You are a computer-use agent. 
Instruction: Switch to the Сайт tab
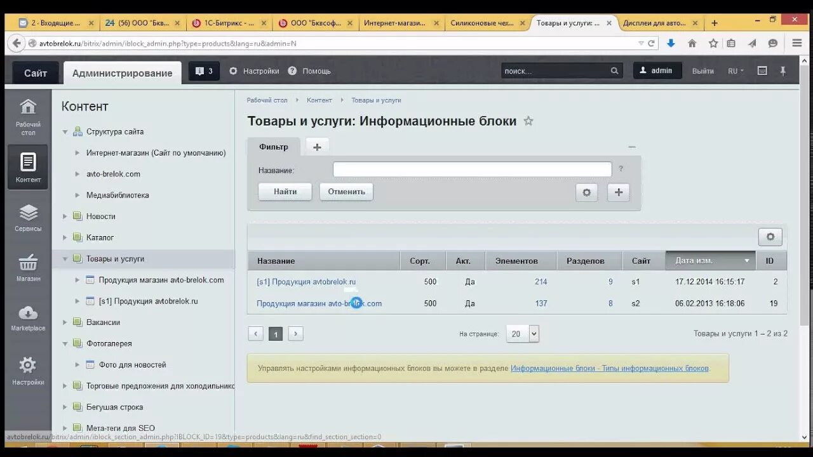click(x=36, y=73)
